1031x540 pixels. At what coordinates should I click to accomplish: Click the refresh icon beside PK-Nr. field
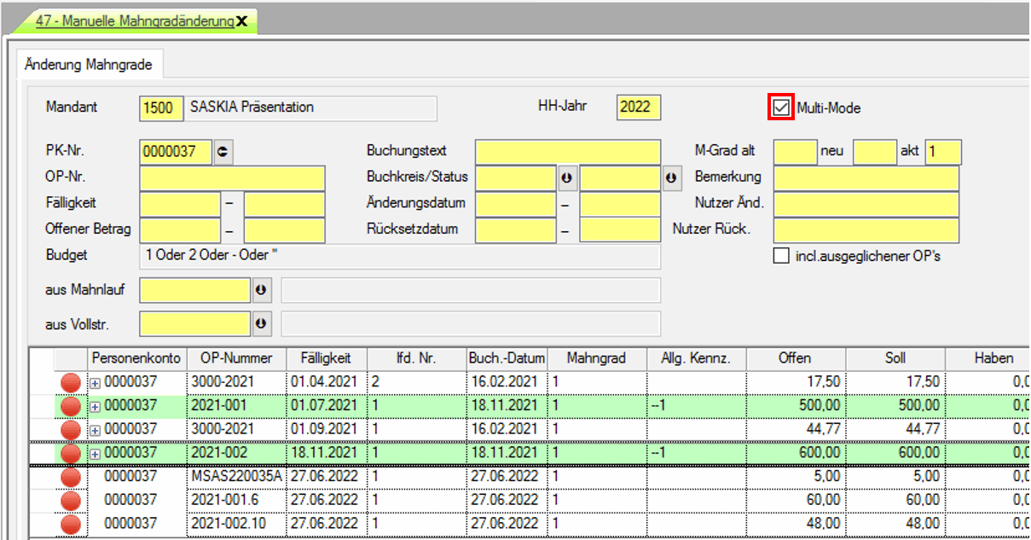point(223,152)
